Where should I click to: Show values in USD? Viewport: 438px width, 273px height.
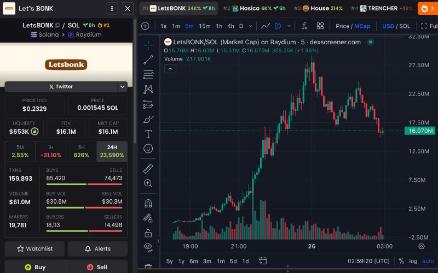point(388,26)
